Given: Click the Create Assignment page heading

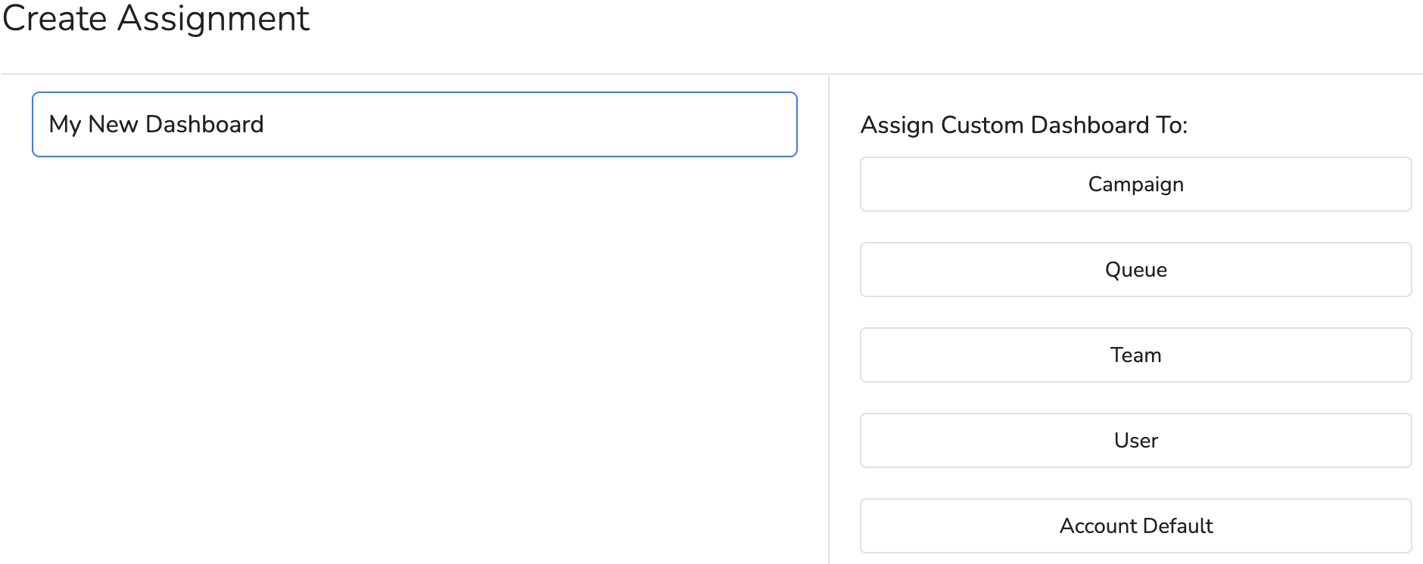Looking at the screenshot, I should coord(154,19).
